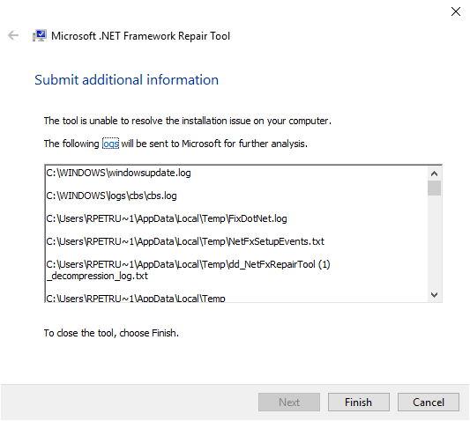This screenshot has width=470, height=421.
Task: Select the FixDotNet.log path entry
Action: click(167, 219)
